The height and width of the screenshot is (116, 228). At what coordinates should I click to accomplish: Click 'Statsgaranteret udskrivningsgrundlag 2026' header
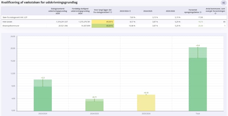[58, 11]
